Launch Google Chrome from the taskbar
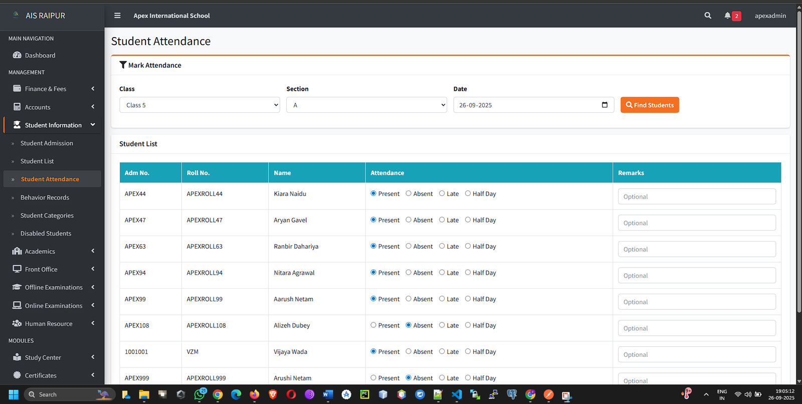The image size is (802, 404). (218, 394)
